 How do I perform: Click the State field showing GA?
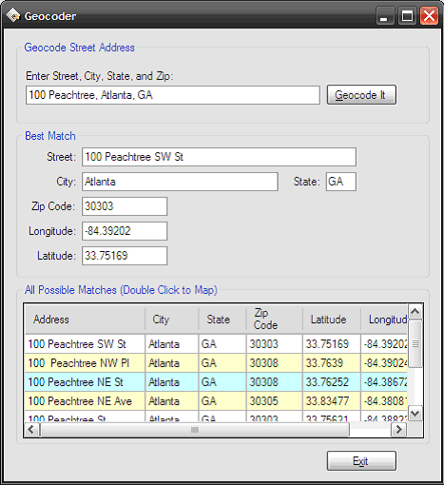pos(341,182)
